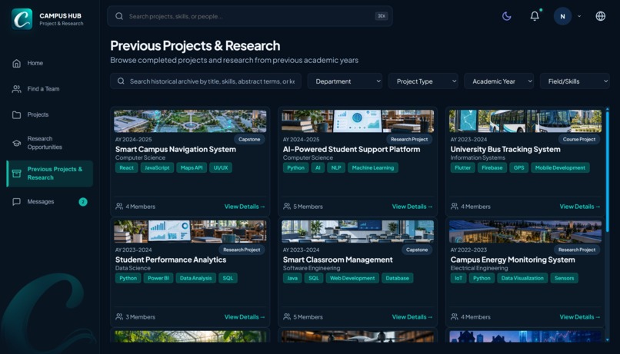Image resolution: width=620 pixels, height=354 pixels.
Task: Click AI-Powered Student Support Platform thumbnail
Action: (358, 121)
